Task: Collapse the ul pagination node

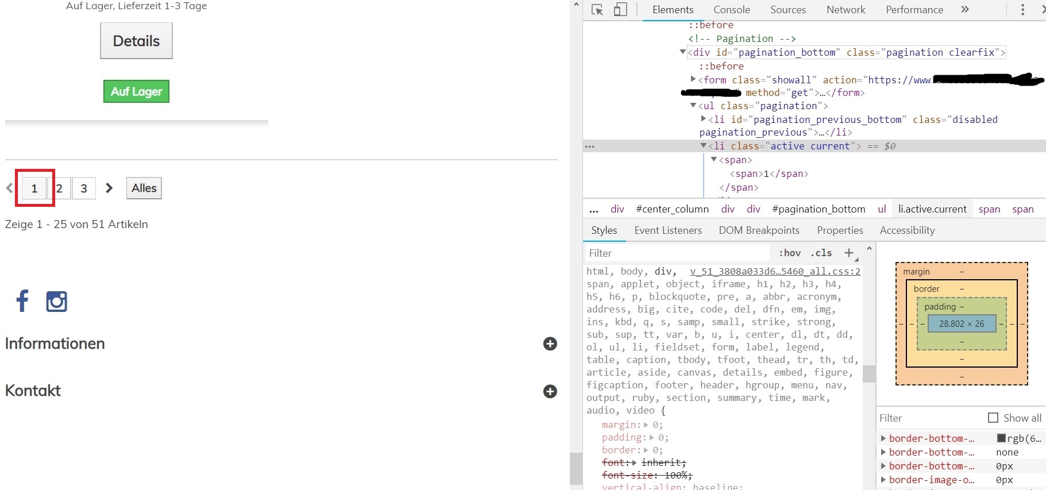Action: tap(693, 105)
